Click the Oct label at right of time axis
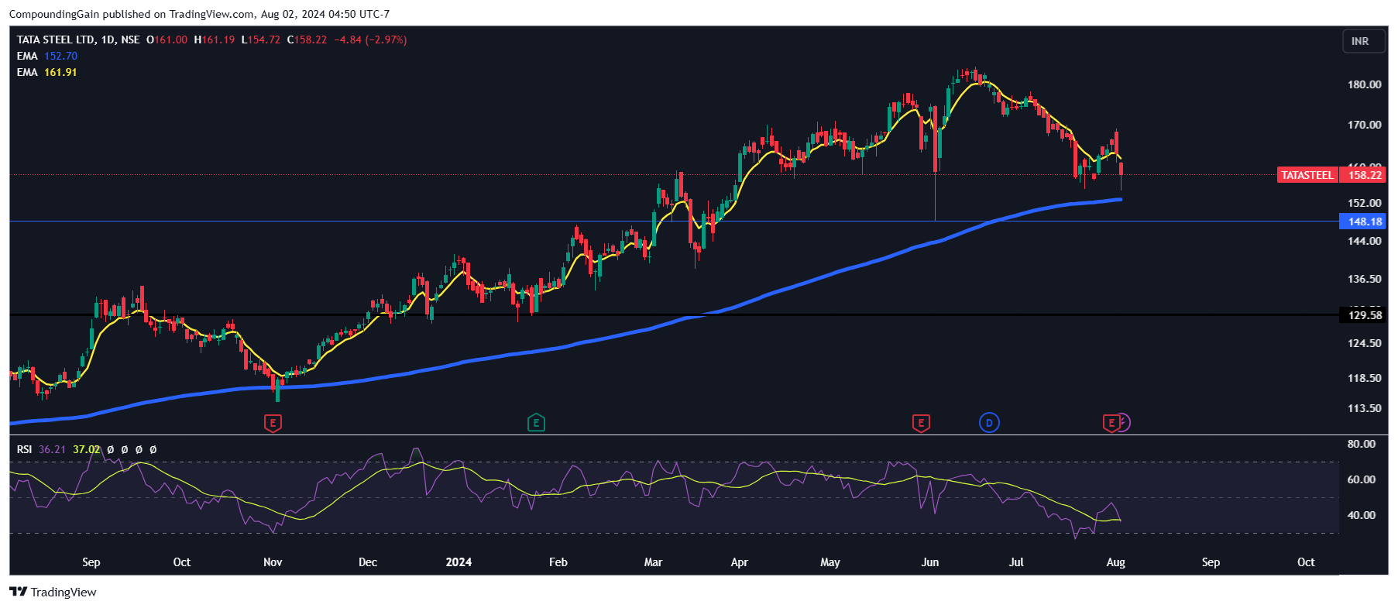Screen dimensions: 1398x608 [1306, 562]
